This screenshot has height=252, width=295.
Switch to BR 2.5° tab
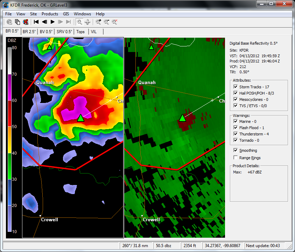29,32
